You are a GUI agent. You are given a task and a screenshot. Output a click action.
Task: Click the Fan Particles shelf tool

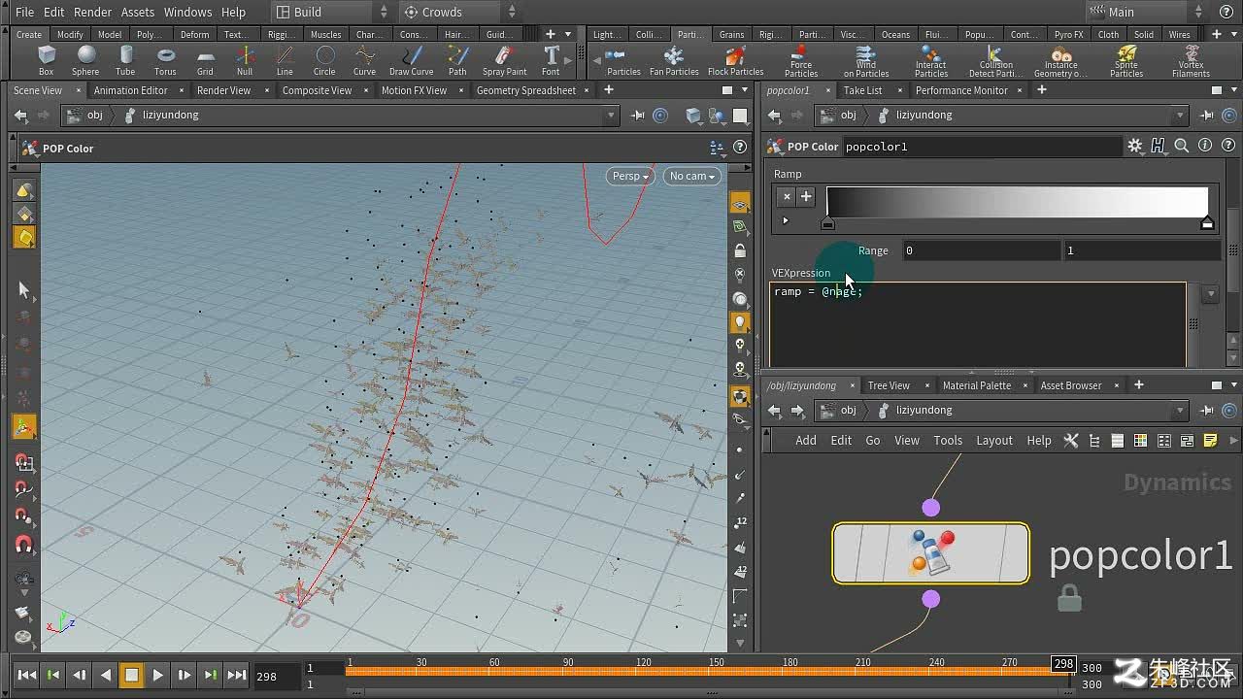click(674, 60)
